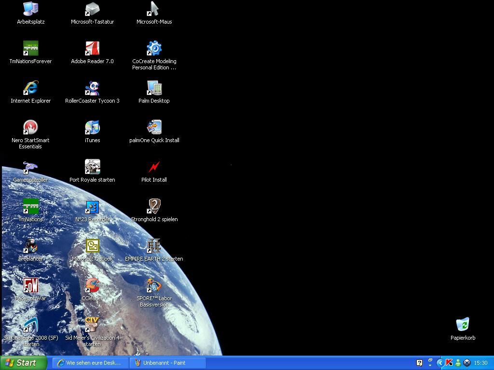Switch to the Unbenannt - Paint taskbar window
494x370 pixels.
pyautogui.click(x=168, y=363)
